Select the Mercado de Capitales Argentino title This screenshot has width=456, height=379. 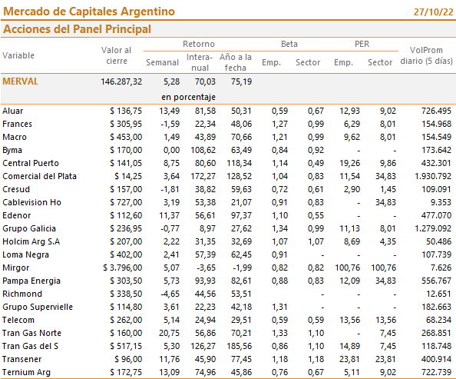pos(89,12)
